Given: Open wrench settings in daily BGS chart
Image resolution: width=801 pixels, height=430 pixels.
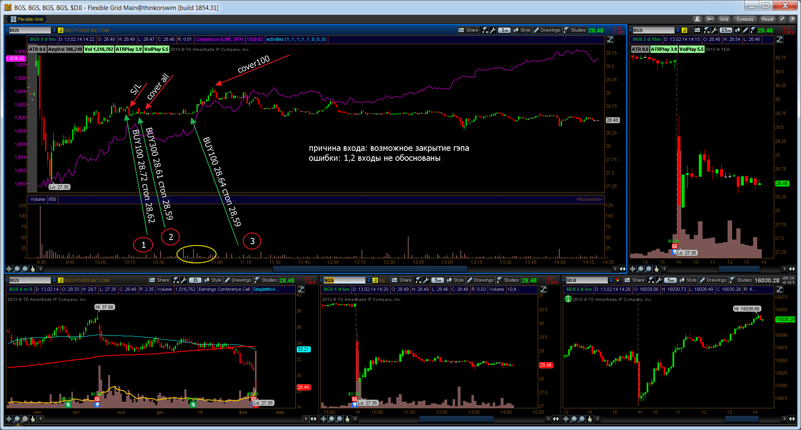Looking at the screenshot, I should pyautogui.click(x=184, y=280).
